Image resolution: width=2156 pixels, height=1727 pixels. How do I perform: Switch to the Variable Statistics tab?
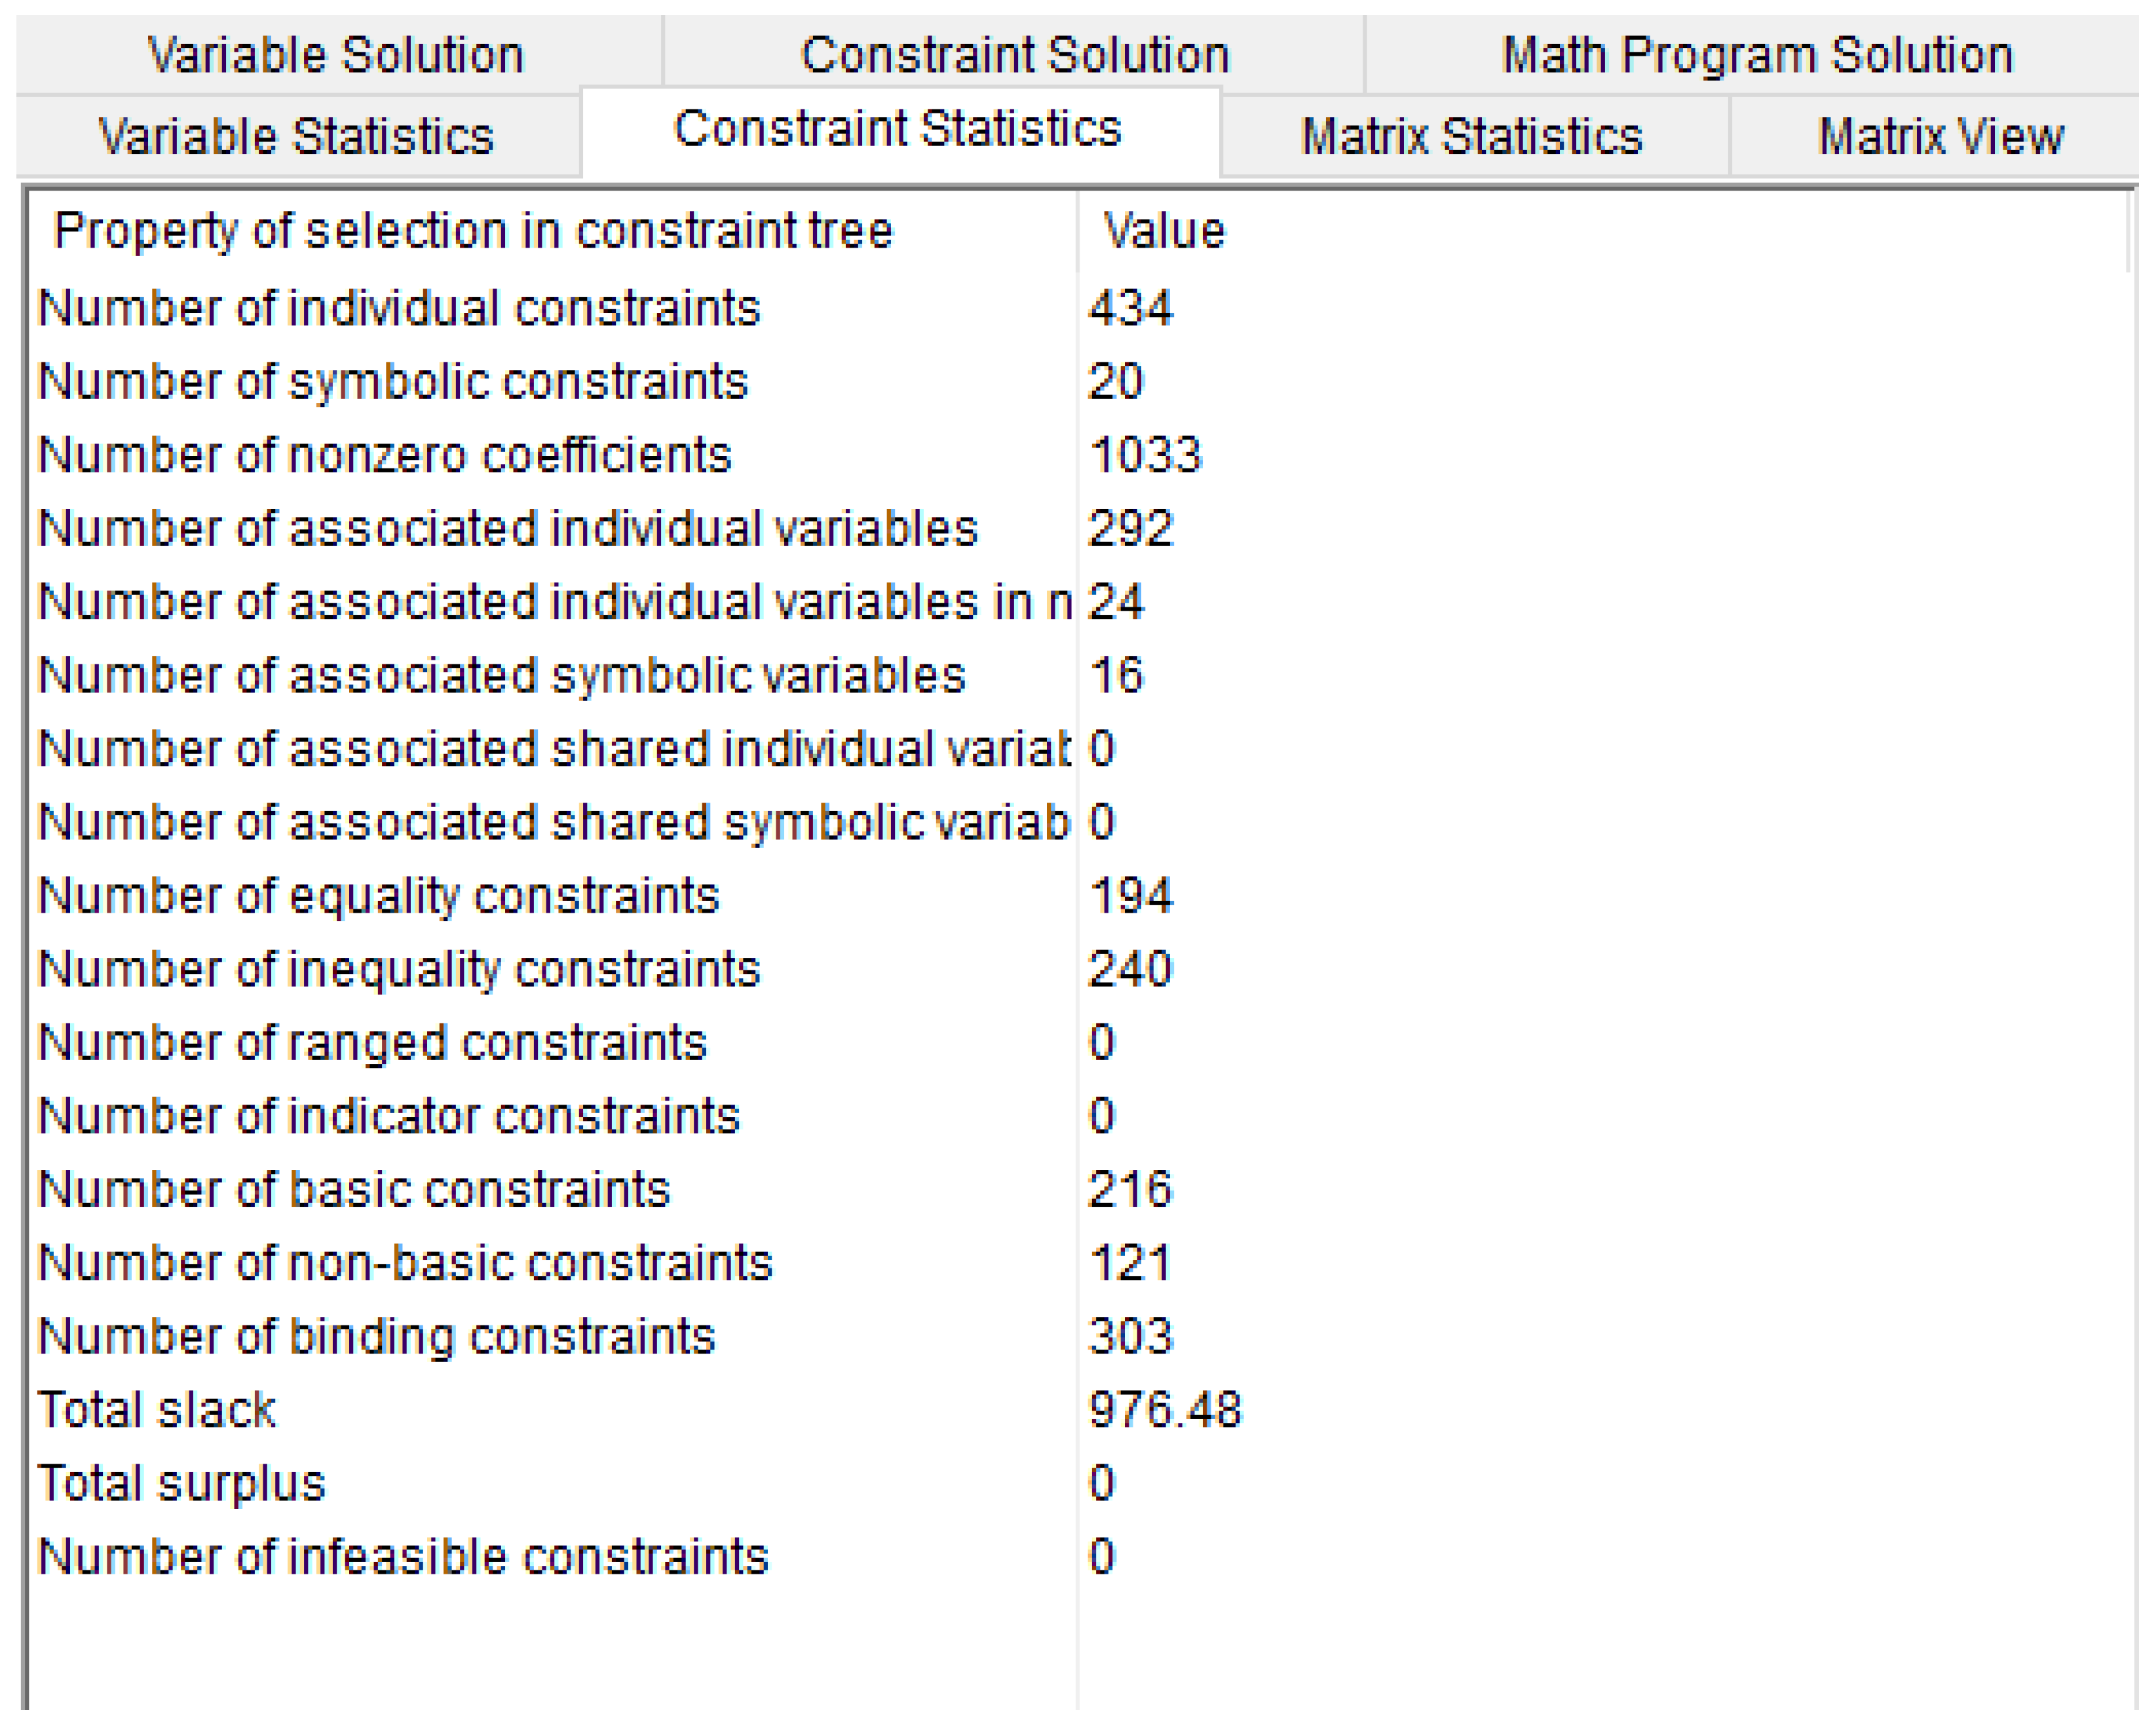[x=296, y=136]
